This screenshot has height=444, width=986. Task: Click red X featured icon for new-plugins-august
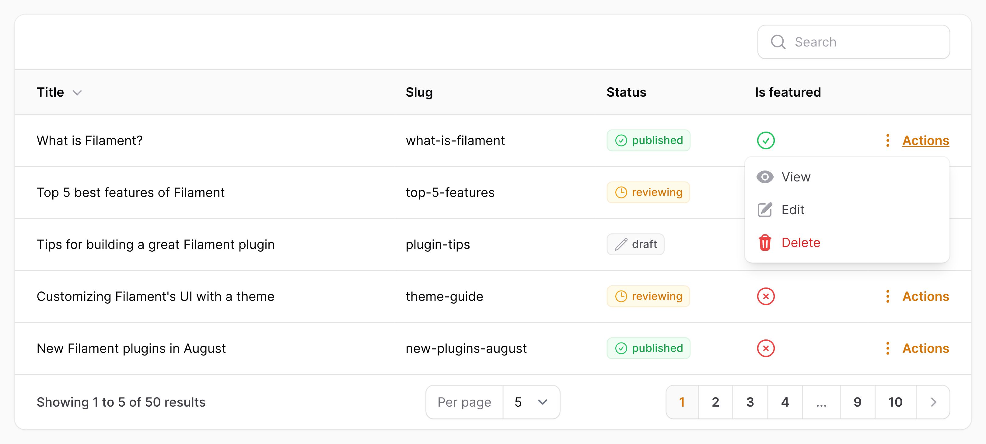click(766, 348)
